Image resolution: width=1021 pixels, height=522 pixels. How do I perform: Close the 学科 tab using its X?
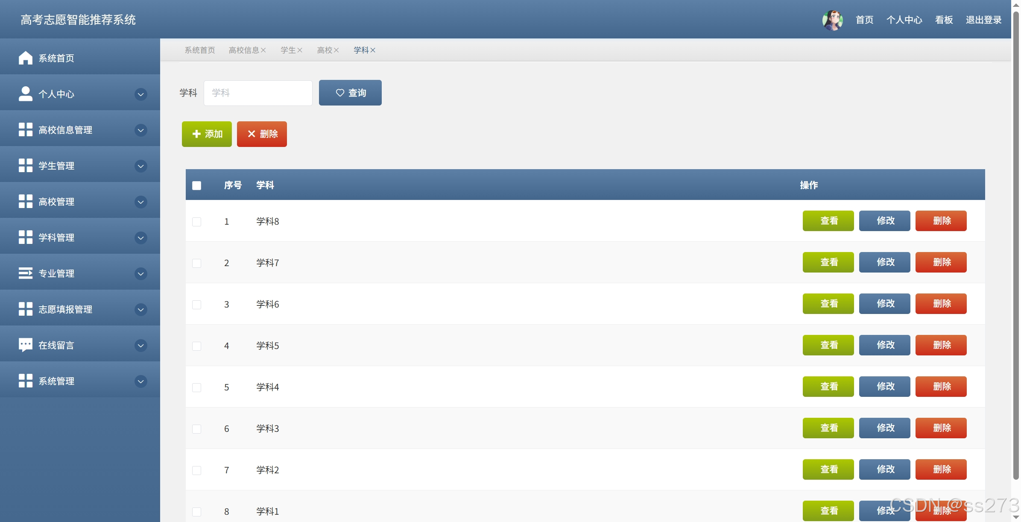373,50
